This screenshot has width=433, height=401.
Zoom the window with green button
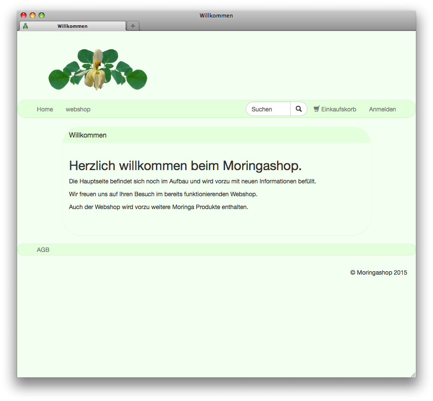click(x=42, y=15)
